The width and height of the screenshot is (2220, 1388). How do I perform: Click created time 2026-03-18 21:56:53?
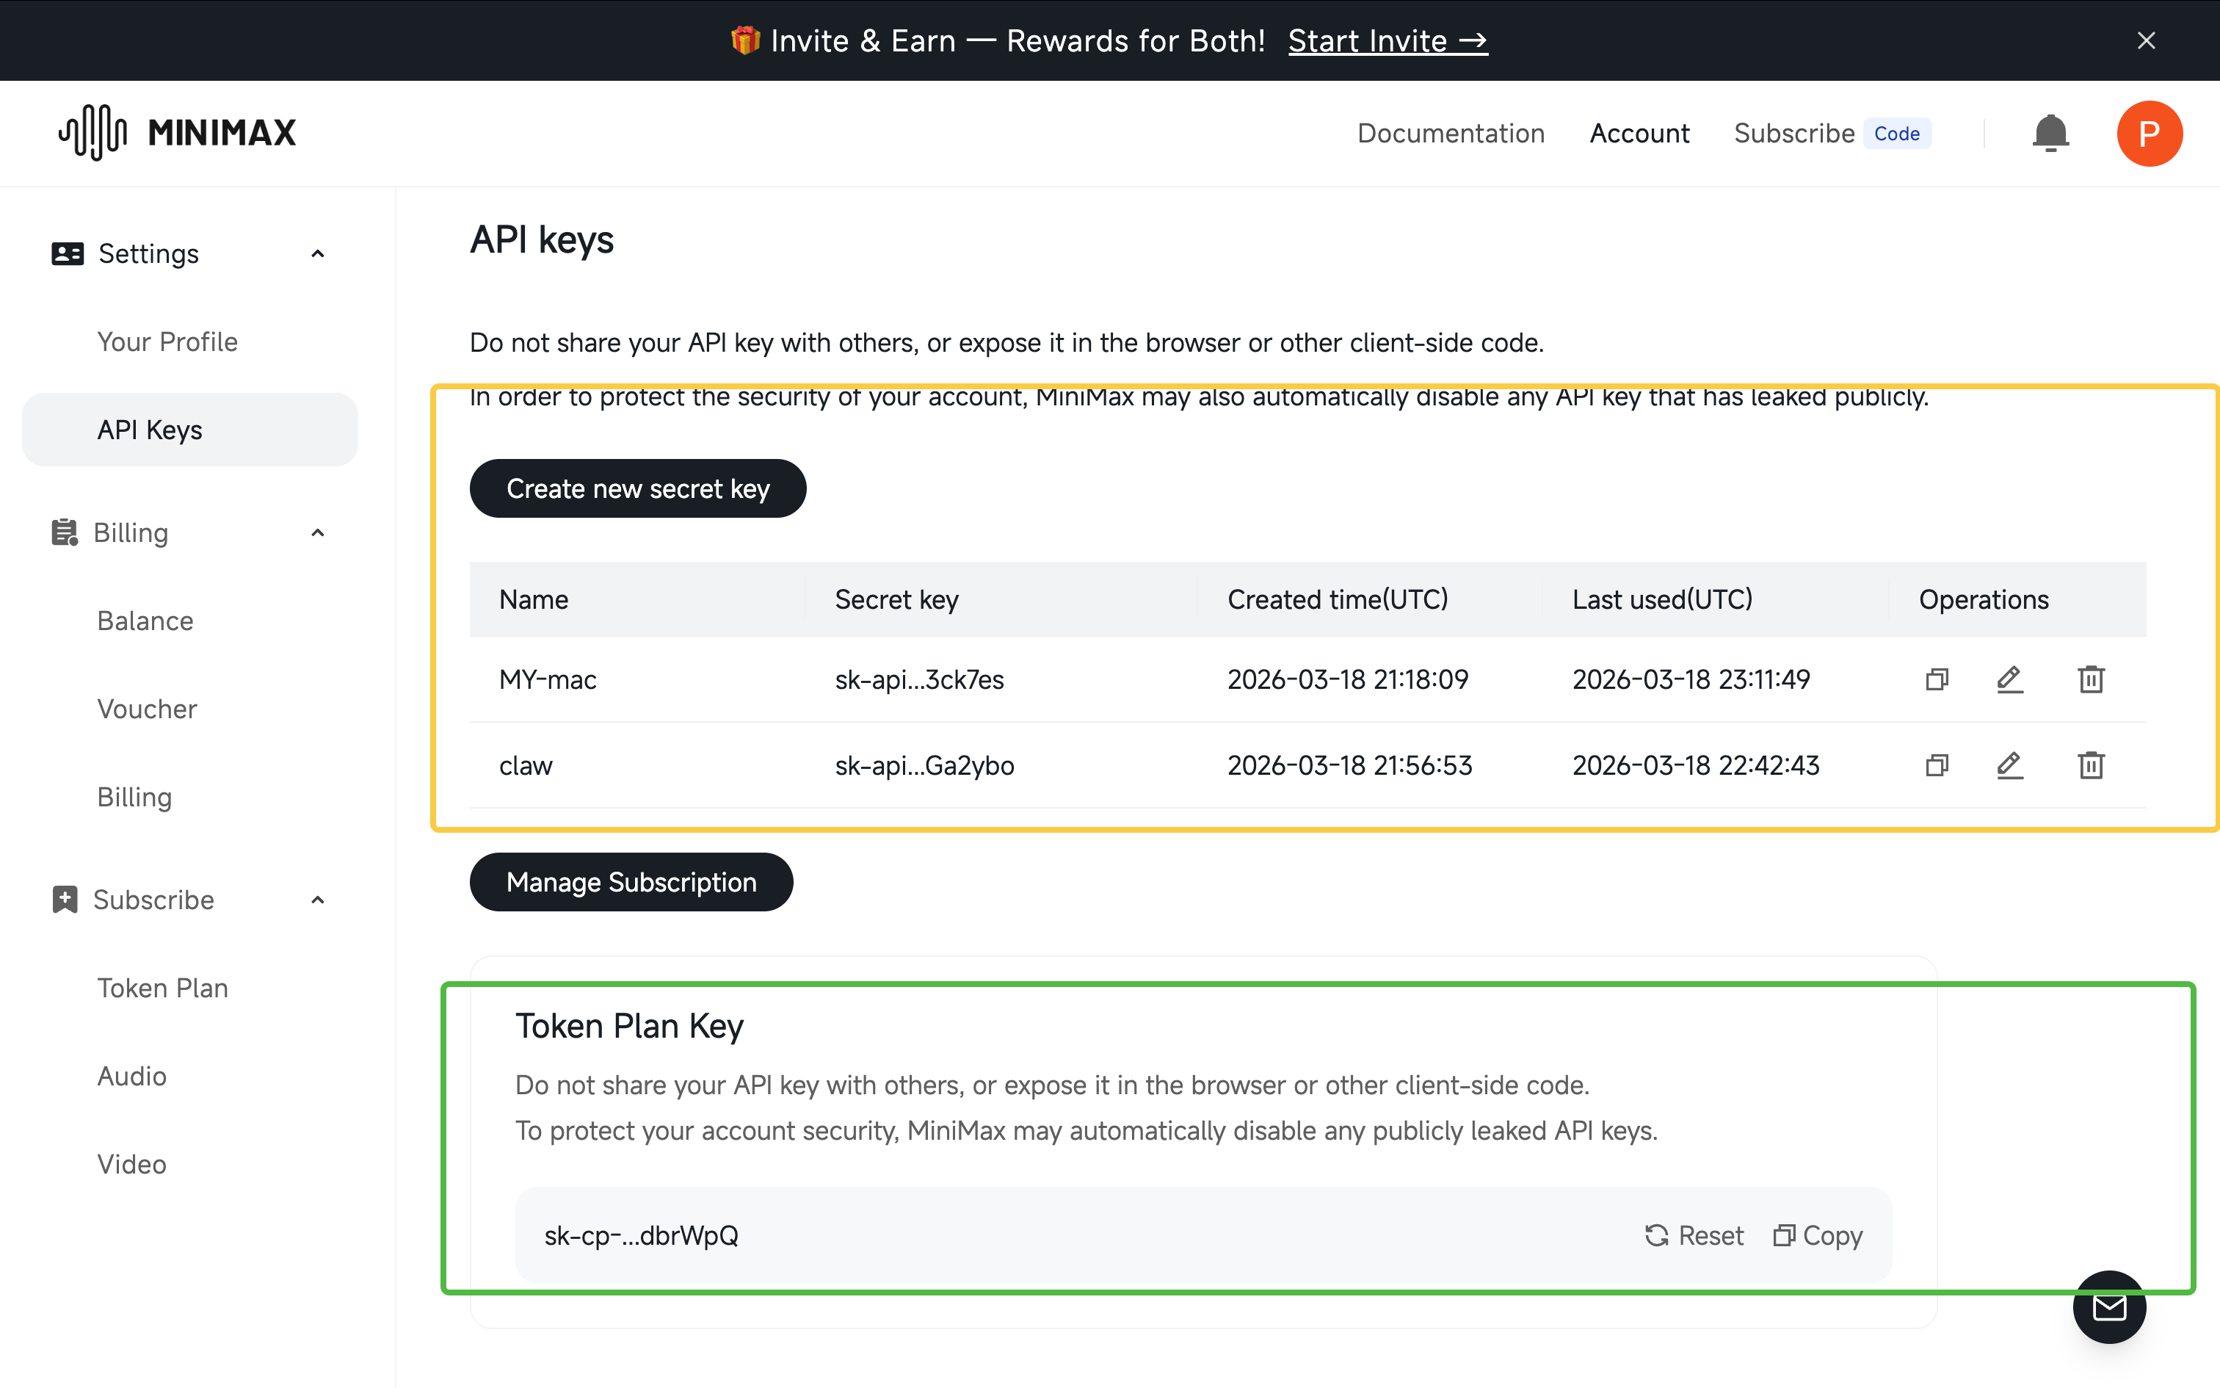(x=1349, y=765)
